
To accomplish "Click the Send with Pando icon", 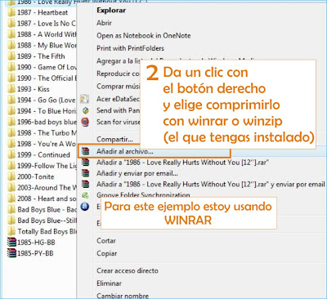I will [x=86, y=110].
